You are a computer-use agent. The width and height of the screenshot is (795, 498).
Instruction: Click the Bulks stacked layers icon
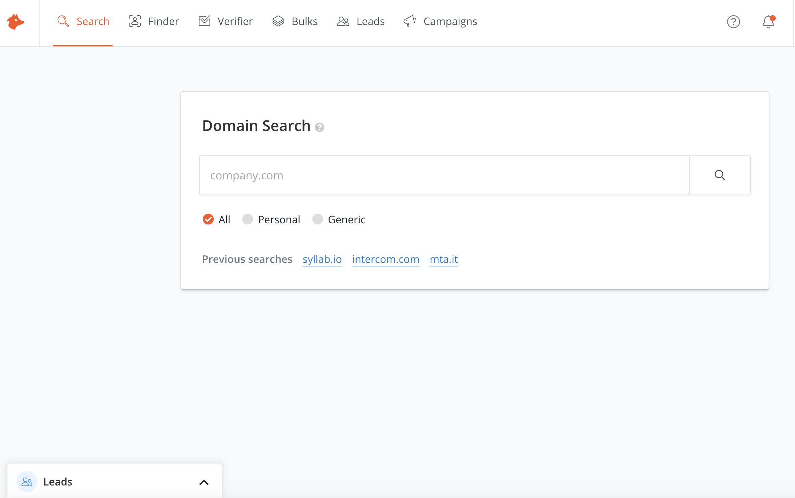[x=278, y=21]
